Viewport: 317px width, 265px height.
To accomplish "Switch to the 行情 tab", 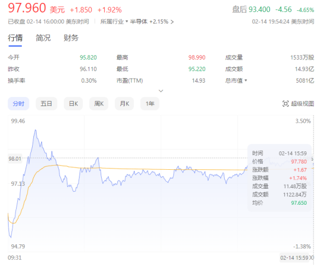I will coord(15,38).
